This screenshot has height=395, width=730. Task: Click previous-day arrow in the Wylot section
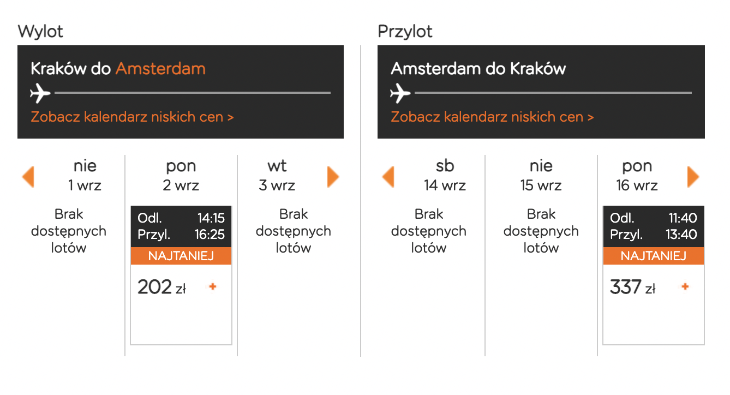28,177
